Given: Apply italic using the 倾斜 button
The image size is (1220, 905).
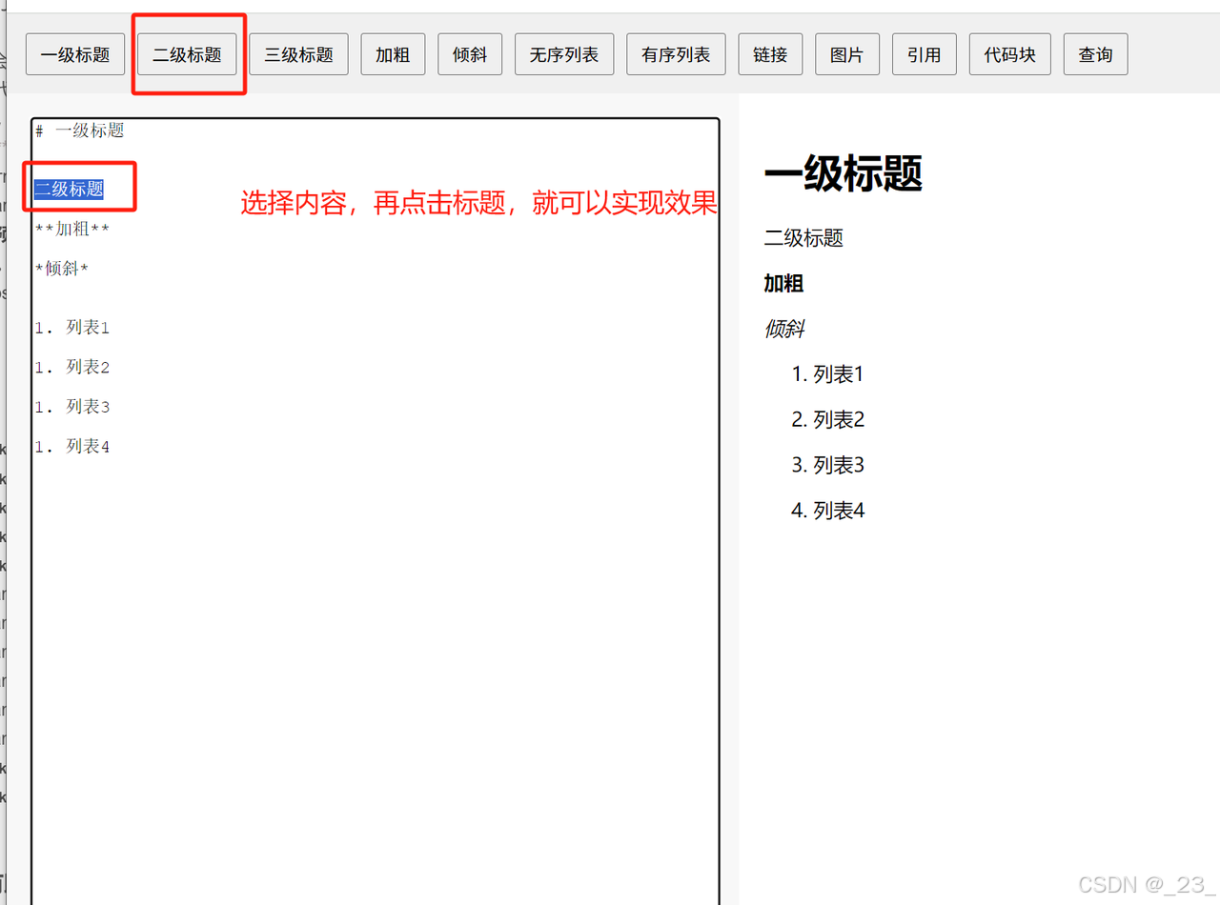Looking at the screenshot, I should (470, 54).
